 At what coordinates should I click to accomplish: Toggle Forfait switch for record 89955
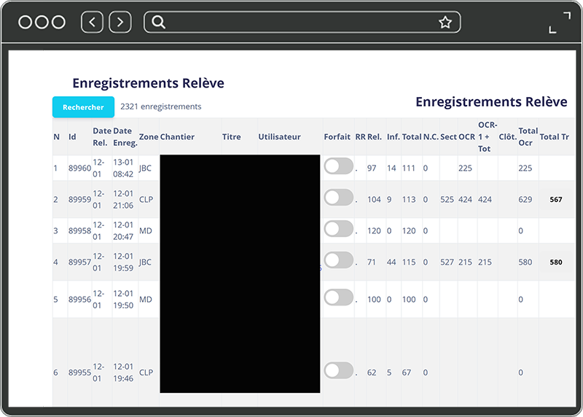point(338,370)
